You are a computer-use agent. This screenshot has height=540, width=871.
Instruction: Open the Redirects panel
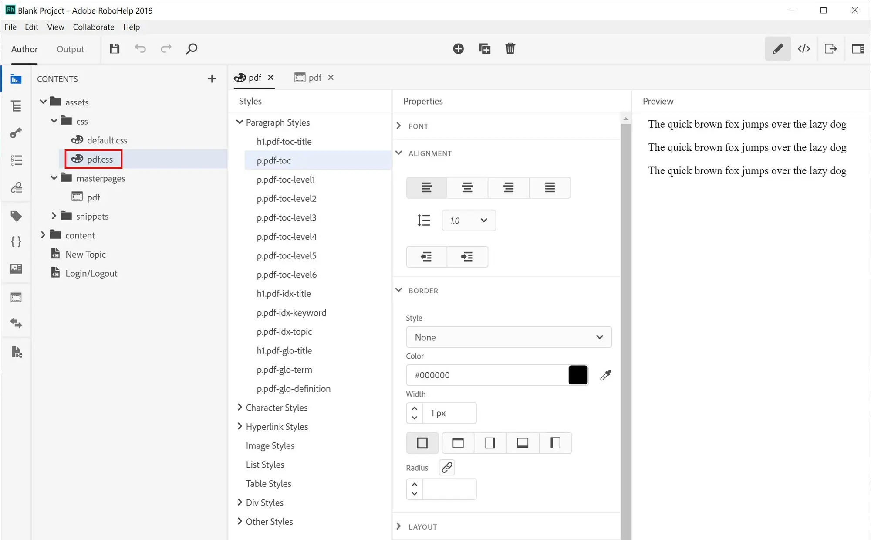tap(16, 323)
